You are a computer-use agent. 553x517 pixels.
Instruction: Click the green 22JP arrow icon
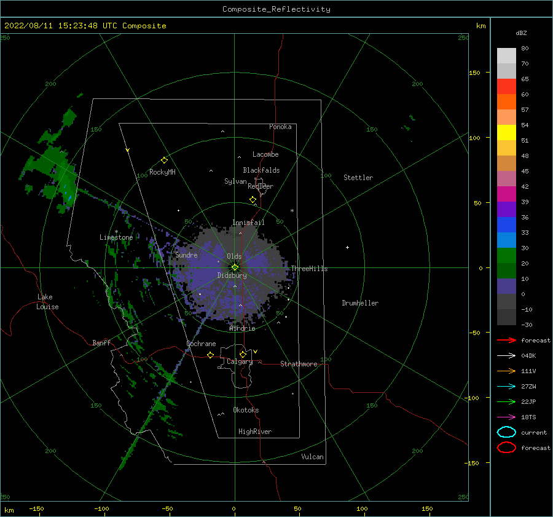pyautogui.click(x=506, y=401)
